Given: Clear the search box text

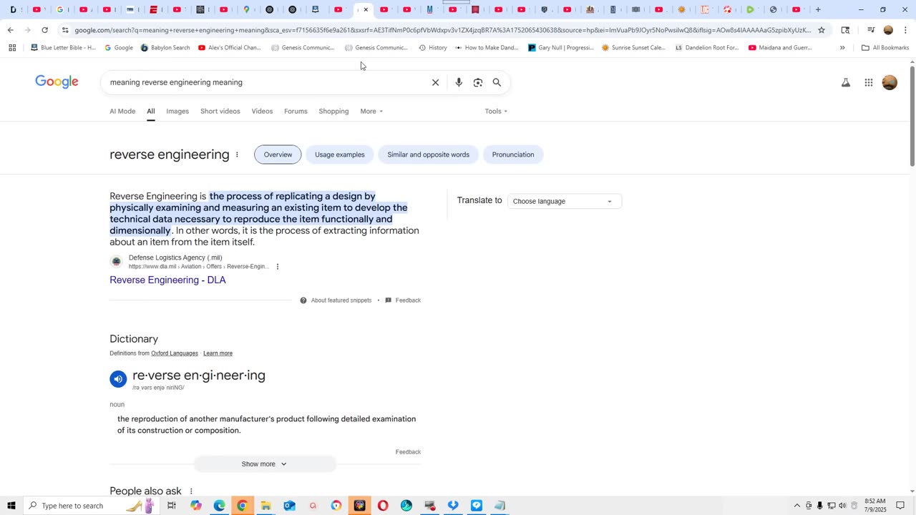Looking at the screenshot, I should click(x=435, y=82).
